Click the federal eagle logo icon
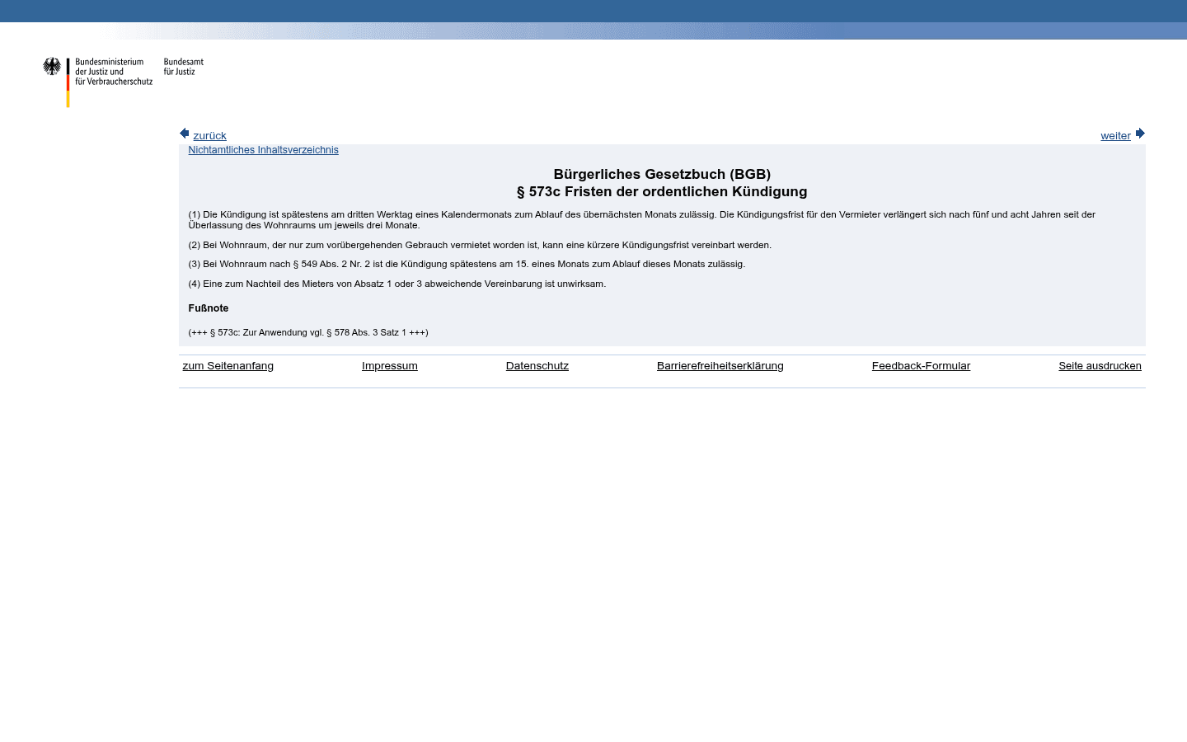Viewport: 1187px width, 742px height. click(x=52, y=67)
